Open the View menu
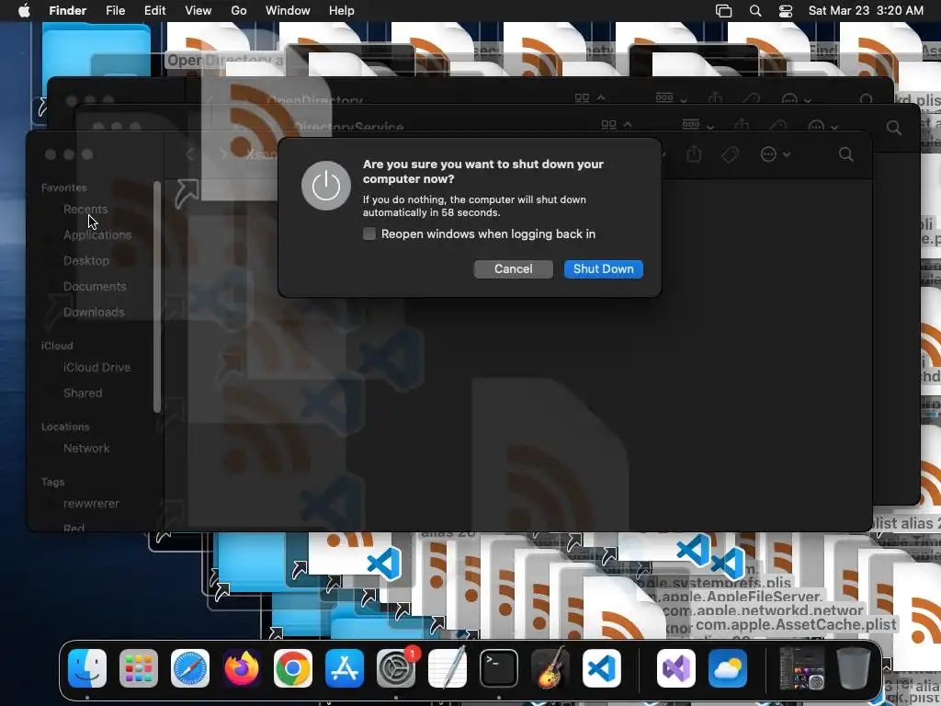This screenshot has width=941, height=706. (x=198, y=11)
